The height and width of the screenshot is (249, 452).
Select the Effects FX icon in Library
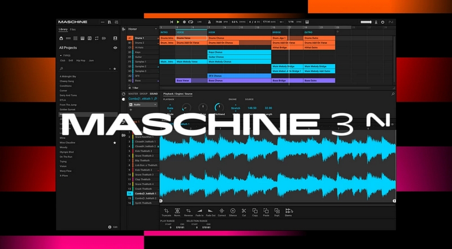[90, 38]
